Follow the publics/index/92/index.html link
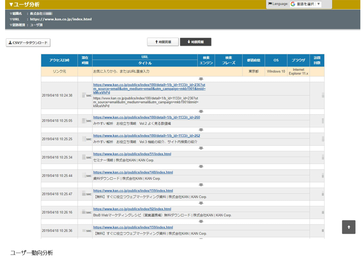This screenshot has height=260, width=364. [132, 209]
